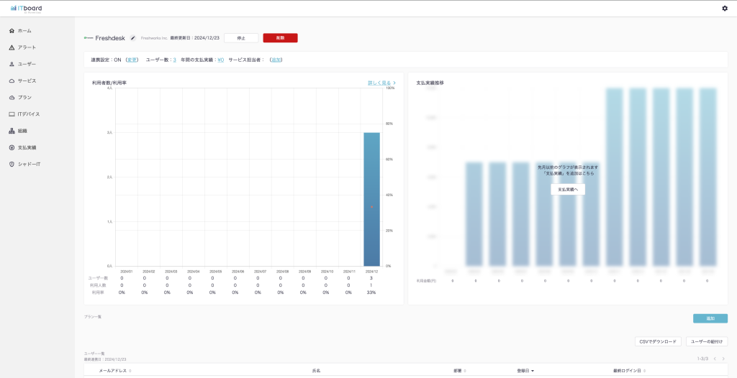Click the ホーム house icon in sidebar
Viewport: 737px width, 378px height.
click(12, 31)
